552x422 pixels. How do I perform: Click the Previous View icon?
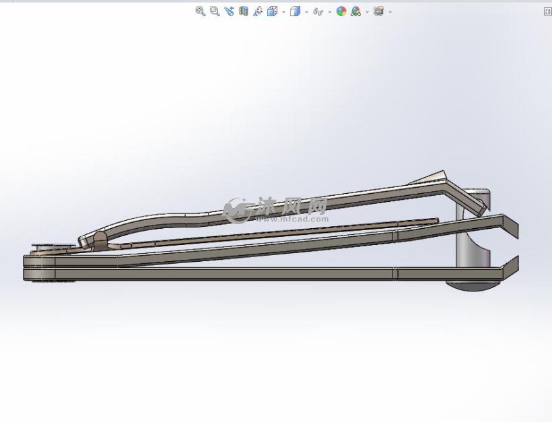coord(230,11)
